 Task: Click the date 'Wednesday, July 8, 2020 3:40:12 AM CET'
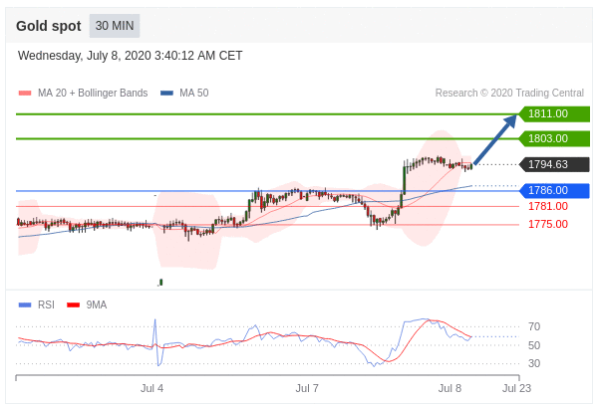[x=130, y=56]
